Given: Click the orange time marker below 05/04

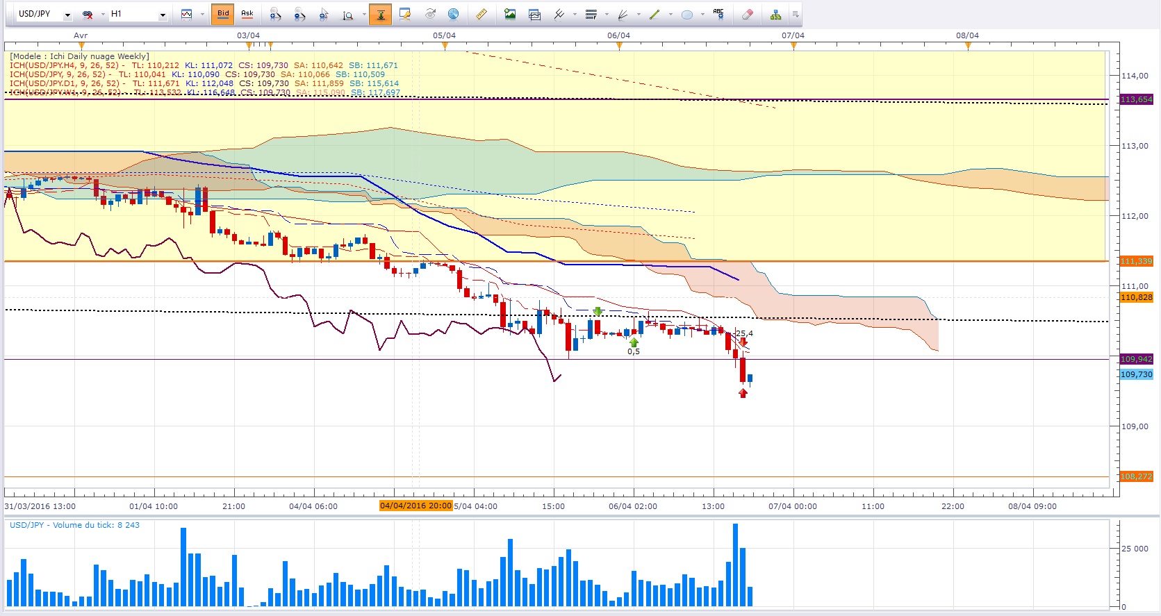Looking at the screenshot, I should pyautogui.click(x=445, y=46).
